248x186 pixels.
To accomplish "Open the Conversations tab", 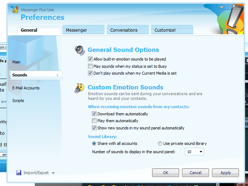I will (x=128, y=30).
